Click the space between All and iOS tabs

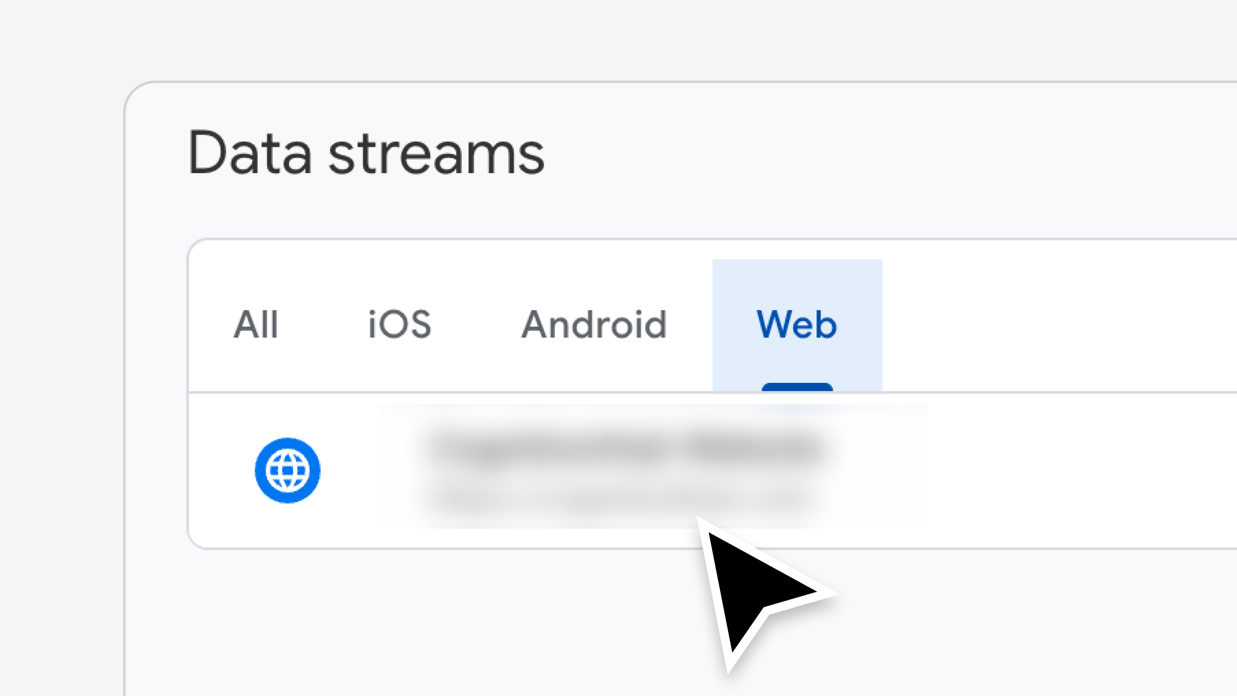(323, 325)
